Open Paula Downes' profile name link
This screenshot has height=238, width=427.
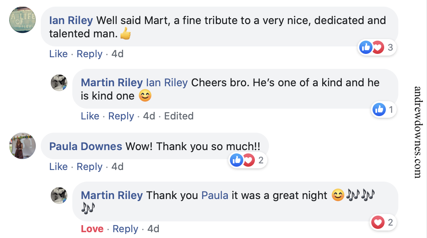pyautogui.click(x=86, y=146)
